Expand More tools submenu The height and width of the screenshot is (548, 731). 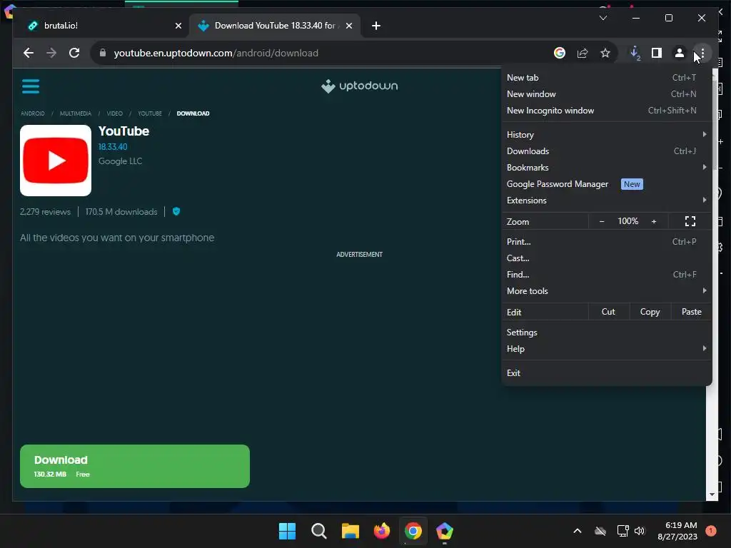[607, 291]
